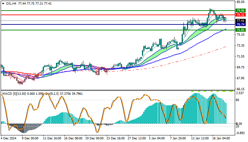Click the 19 Dec 00:00 time label

point(95,138)
